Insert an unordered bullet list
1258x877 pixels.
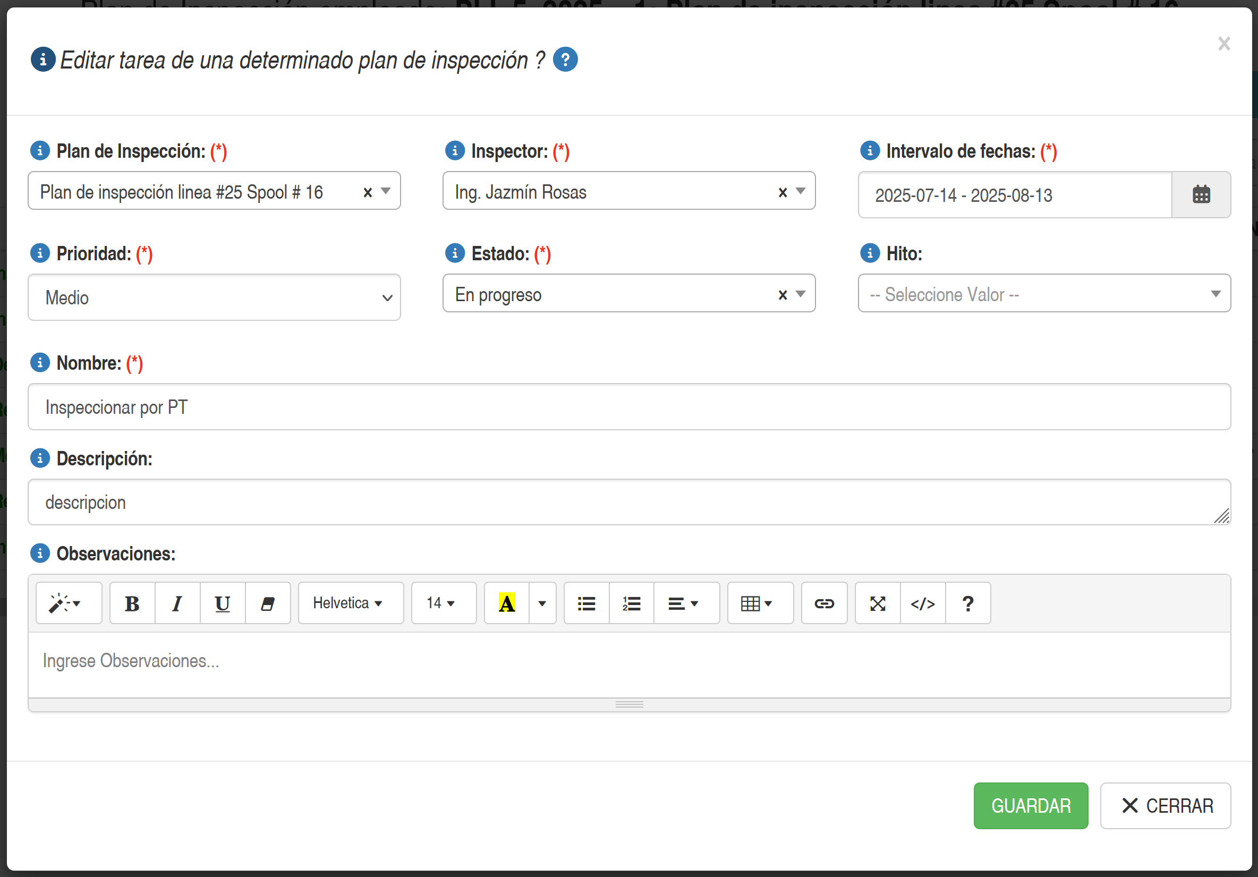586,603
